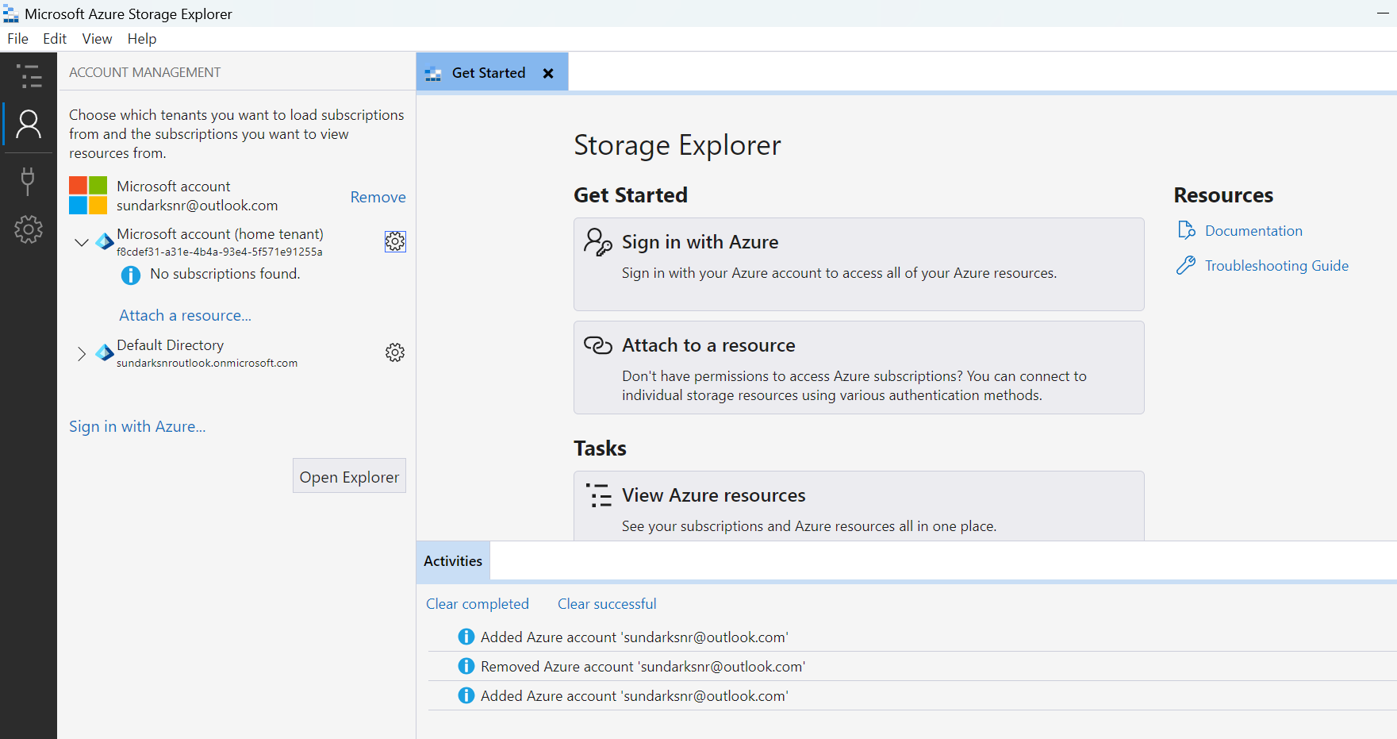The height and width of the screenshot is (739, 1397).
Task: Click Sign in with Azure... link
Action: click(x=137, y=426)
